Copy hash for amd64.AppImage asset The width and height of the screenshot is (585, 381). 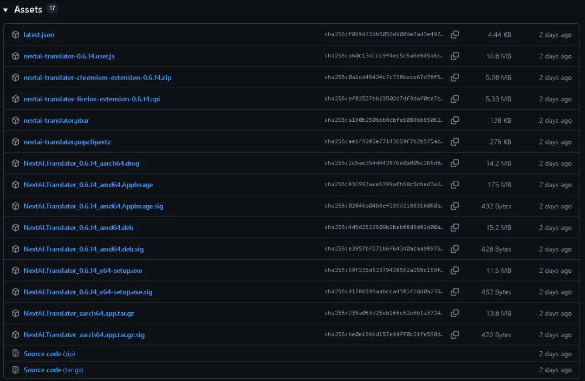point(454,185)
